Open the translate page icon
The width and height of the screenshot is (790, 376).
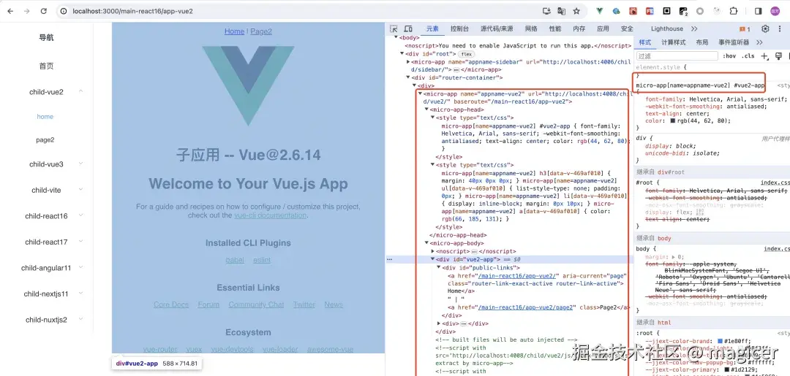tap(561, 11)
